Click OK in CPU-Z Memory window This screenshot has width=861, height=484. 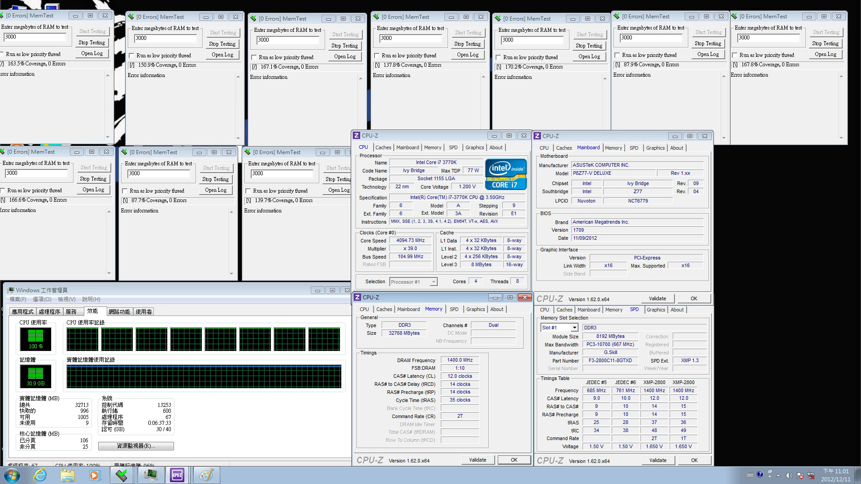point(514,460)
